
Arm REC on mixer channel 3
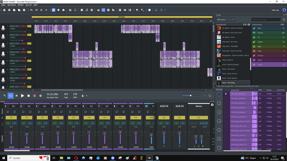tap(45, 106)
